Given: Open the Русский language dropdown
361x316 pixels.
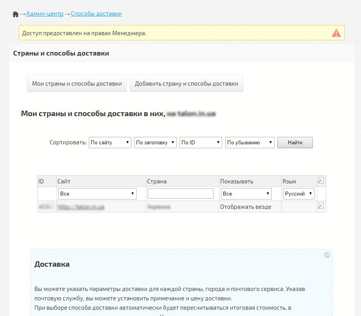Looking at the screenshot, I should (x=298, y=194).
